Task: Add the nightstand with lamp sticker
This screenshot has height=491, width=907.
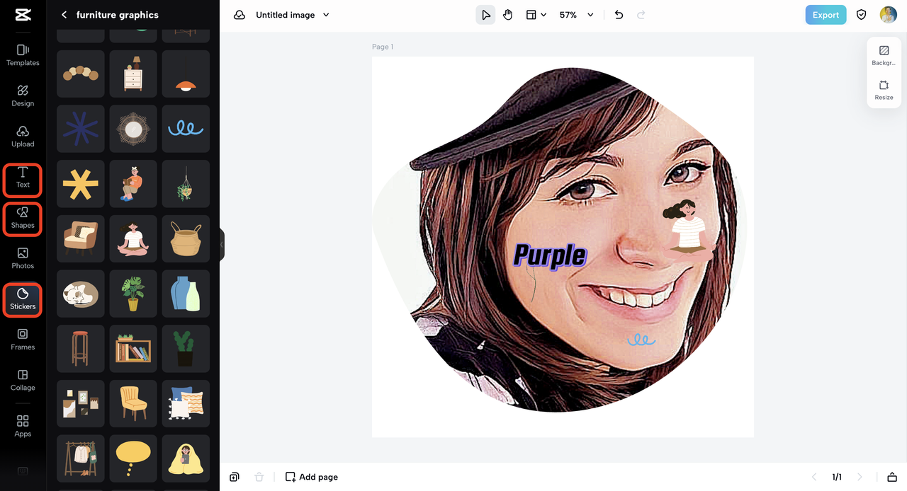Action: (x=133, y=74)
